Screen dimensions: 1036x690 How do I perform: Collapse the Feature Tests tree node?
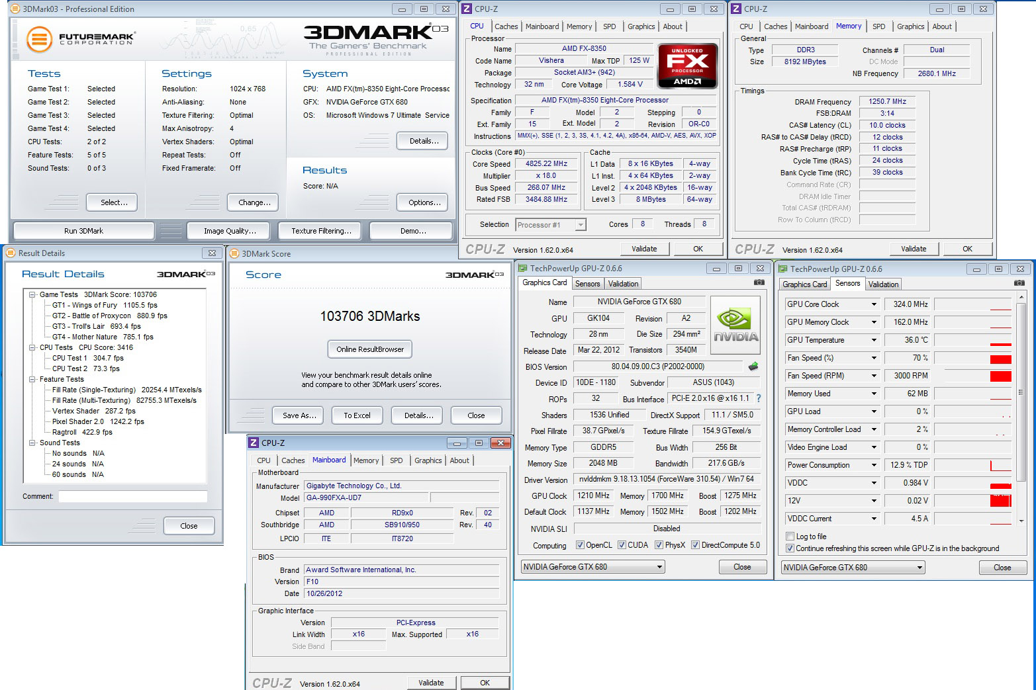[x=32, y=379]
